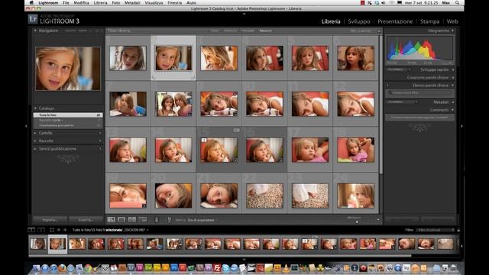This screenshot has height=275, width=489.
Task: Click the grid vertical scrollbar
Action: coord(381,105)
